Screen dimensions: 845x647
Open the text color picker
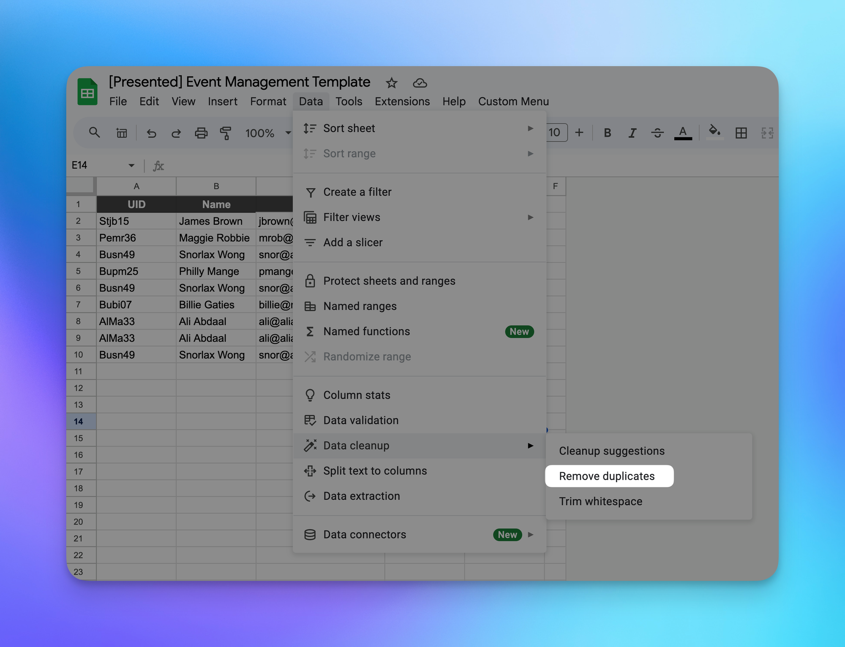click(x=682, y=133)
